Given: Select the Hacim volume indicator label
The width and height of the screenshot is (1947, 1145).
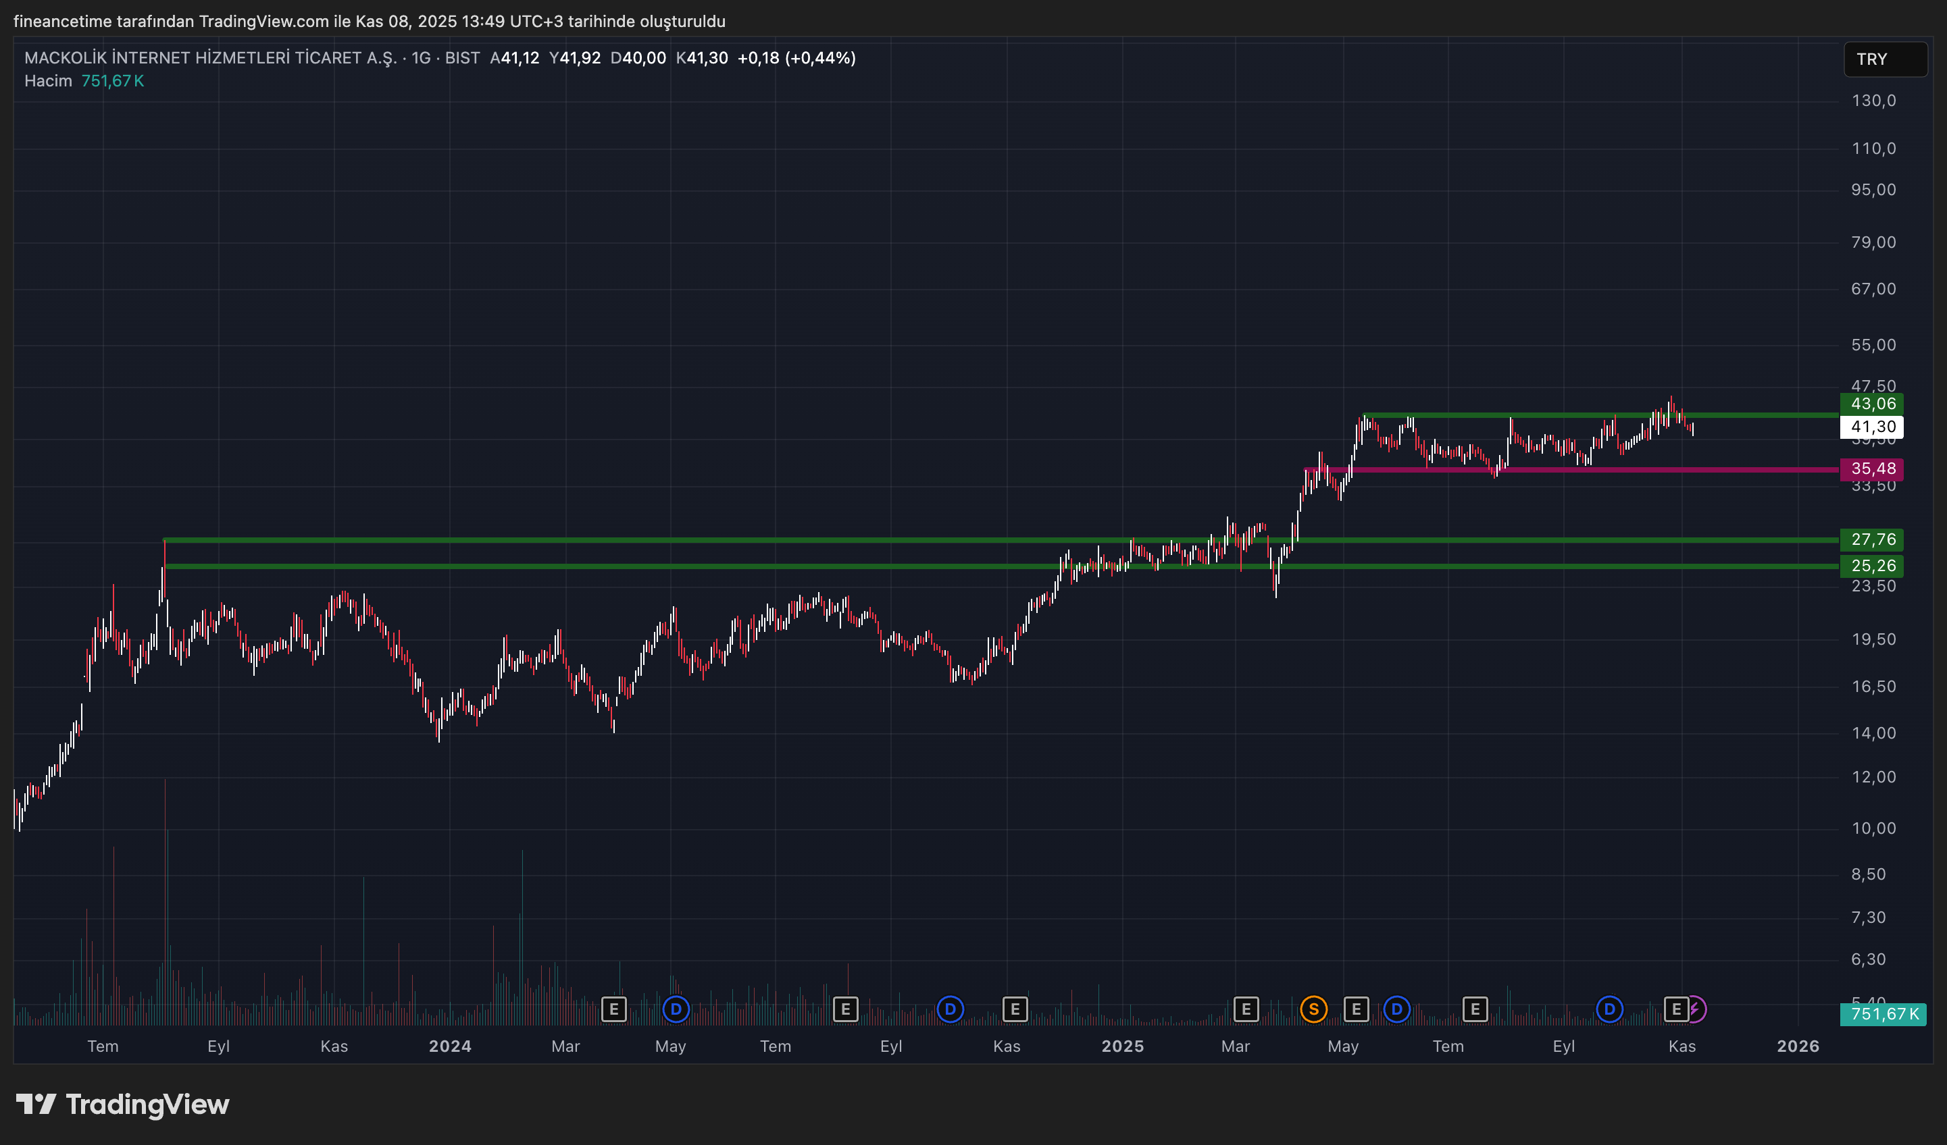Looking at the screenshot, I should pyautogui.click(x=48, y=81).
